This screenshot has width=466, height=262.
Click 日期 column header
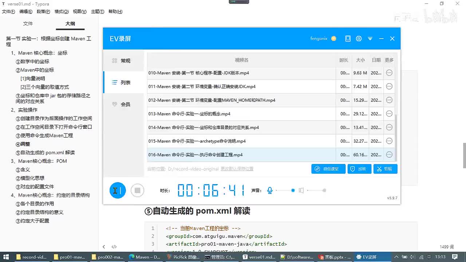(376, 60)
